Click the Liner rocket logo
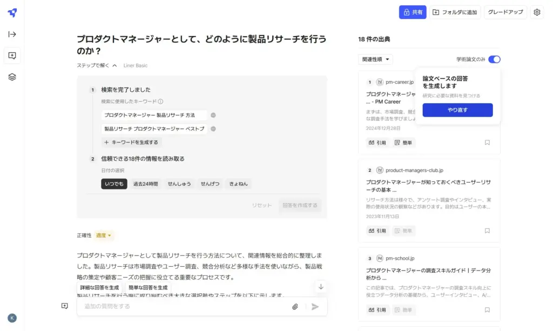The height and width of the screenshot is (331, 553). click(12, 13)
